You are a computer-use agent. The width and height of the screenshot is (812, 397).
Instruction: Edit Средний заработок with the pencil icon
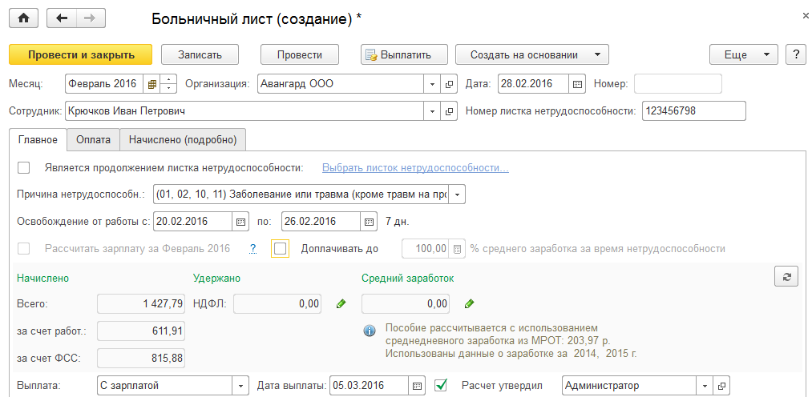click(x=470, y=303)
